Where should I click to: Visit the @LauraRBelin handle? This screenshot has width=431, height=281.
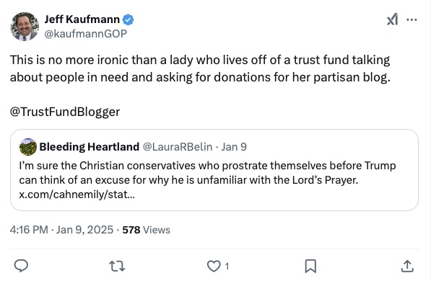tap(178, 147)
